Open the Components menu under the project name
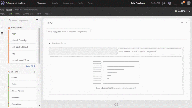Screen dimensions: 192x108 tap(28, 14)
